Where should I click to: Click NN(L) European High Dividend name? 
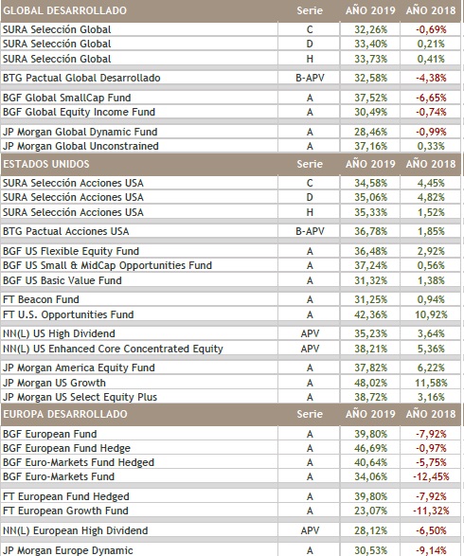coord(75,530)
